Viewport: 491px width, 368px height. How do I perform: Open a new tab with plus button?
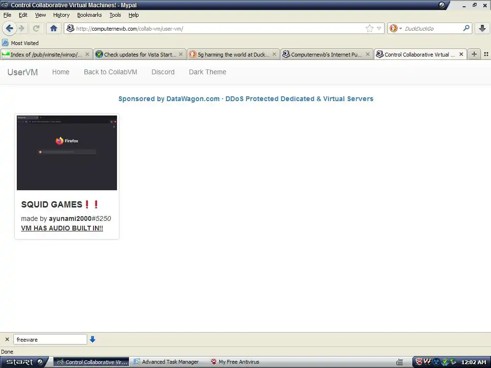pyautogui.click(x=474, y=54)
